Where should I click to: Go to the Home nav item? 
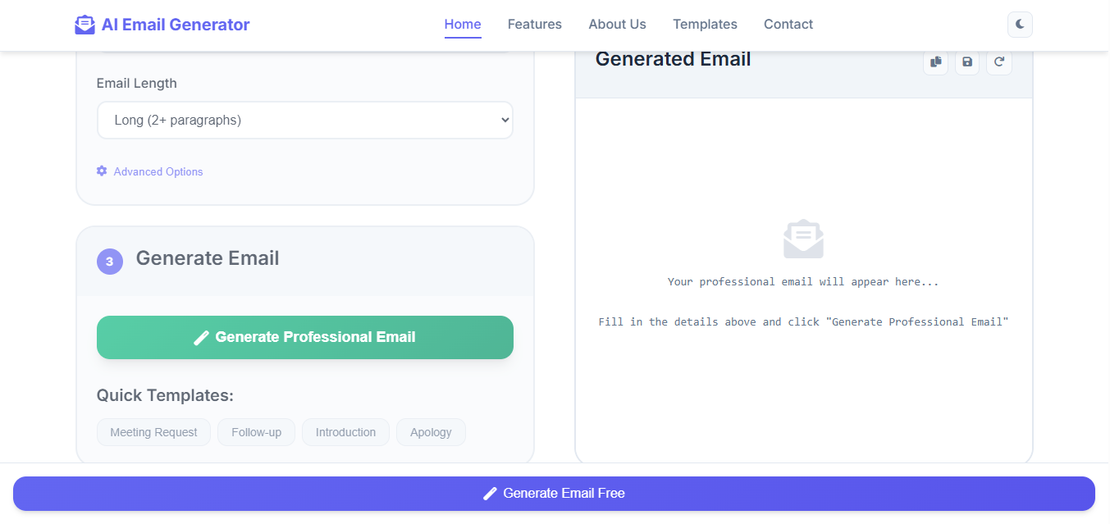tap(463, 25)
